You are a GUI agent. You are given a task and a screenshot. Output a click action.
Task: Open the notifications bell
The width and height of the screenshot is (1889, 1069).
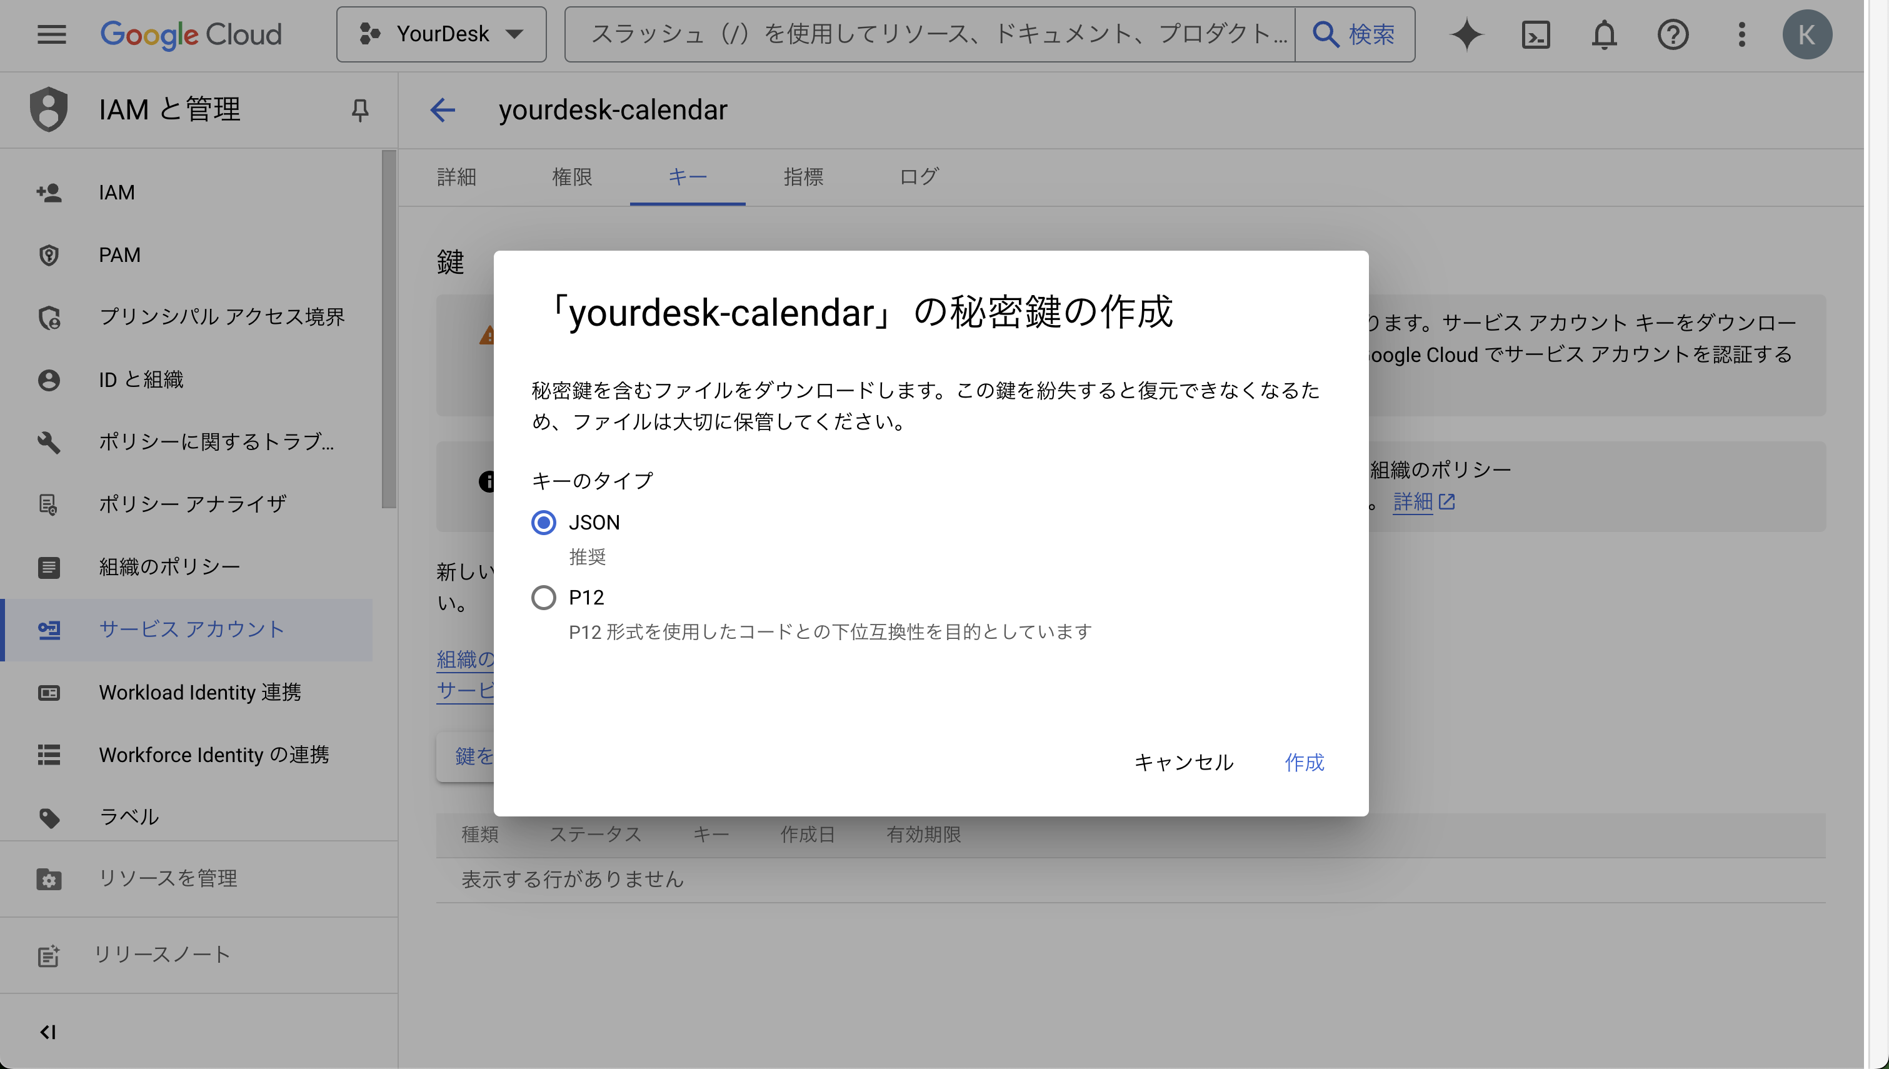click(1604, 34)
